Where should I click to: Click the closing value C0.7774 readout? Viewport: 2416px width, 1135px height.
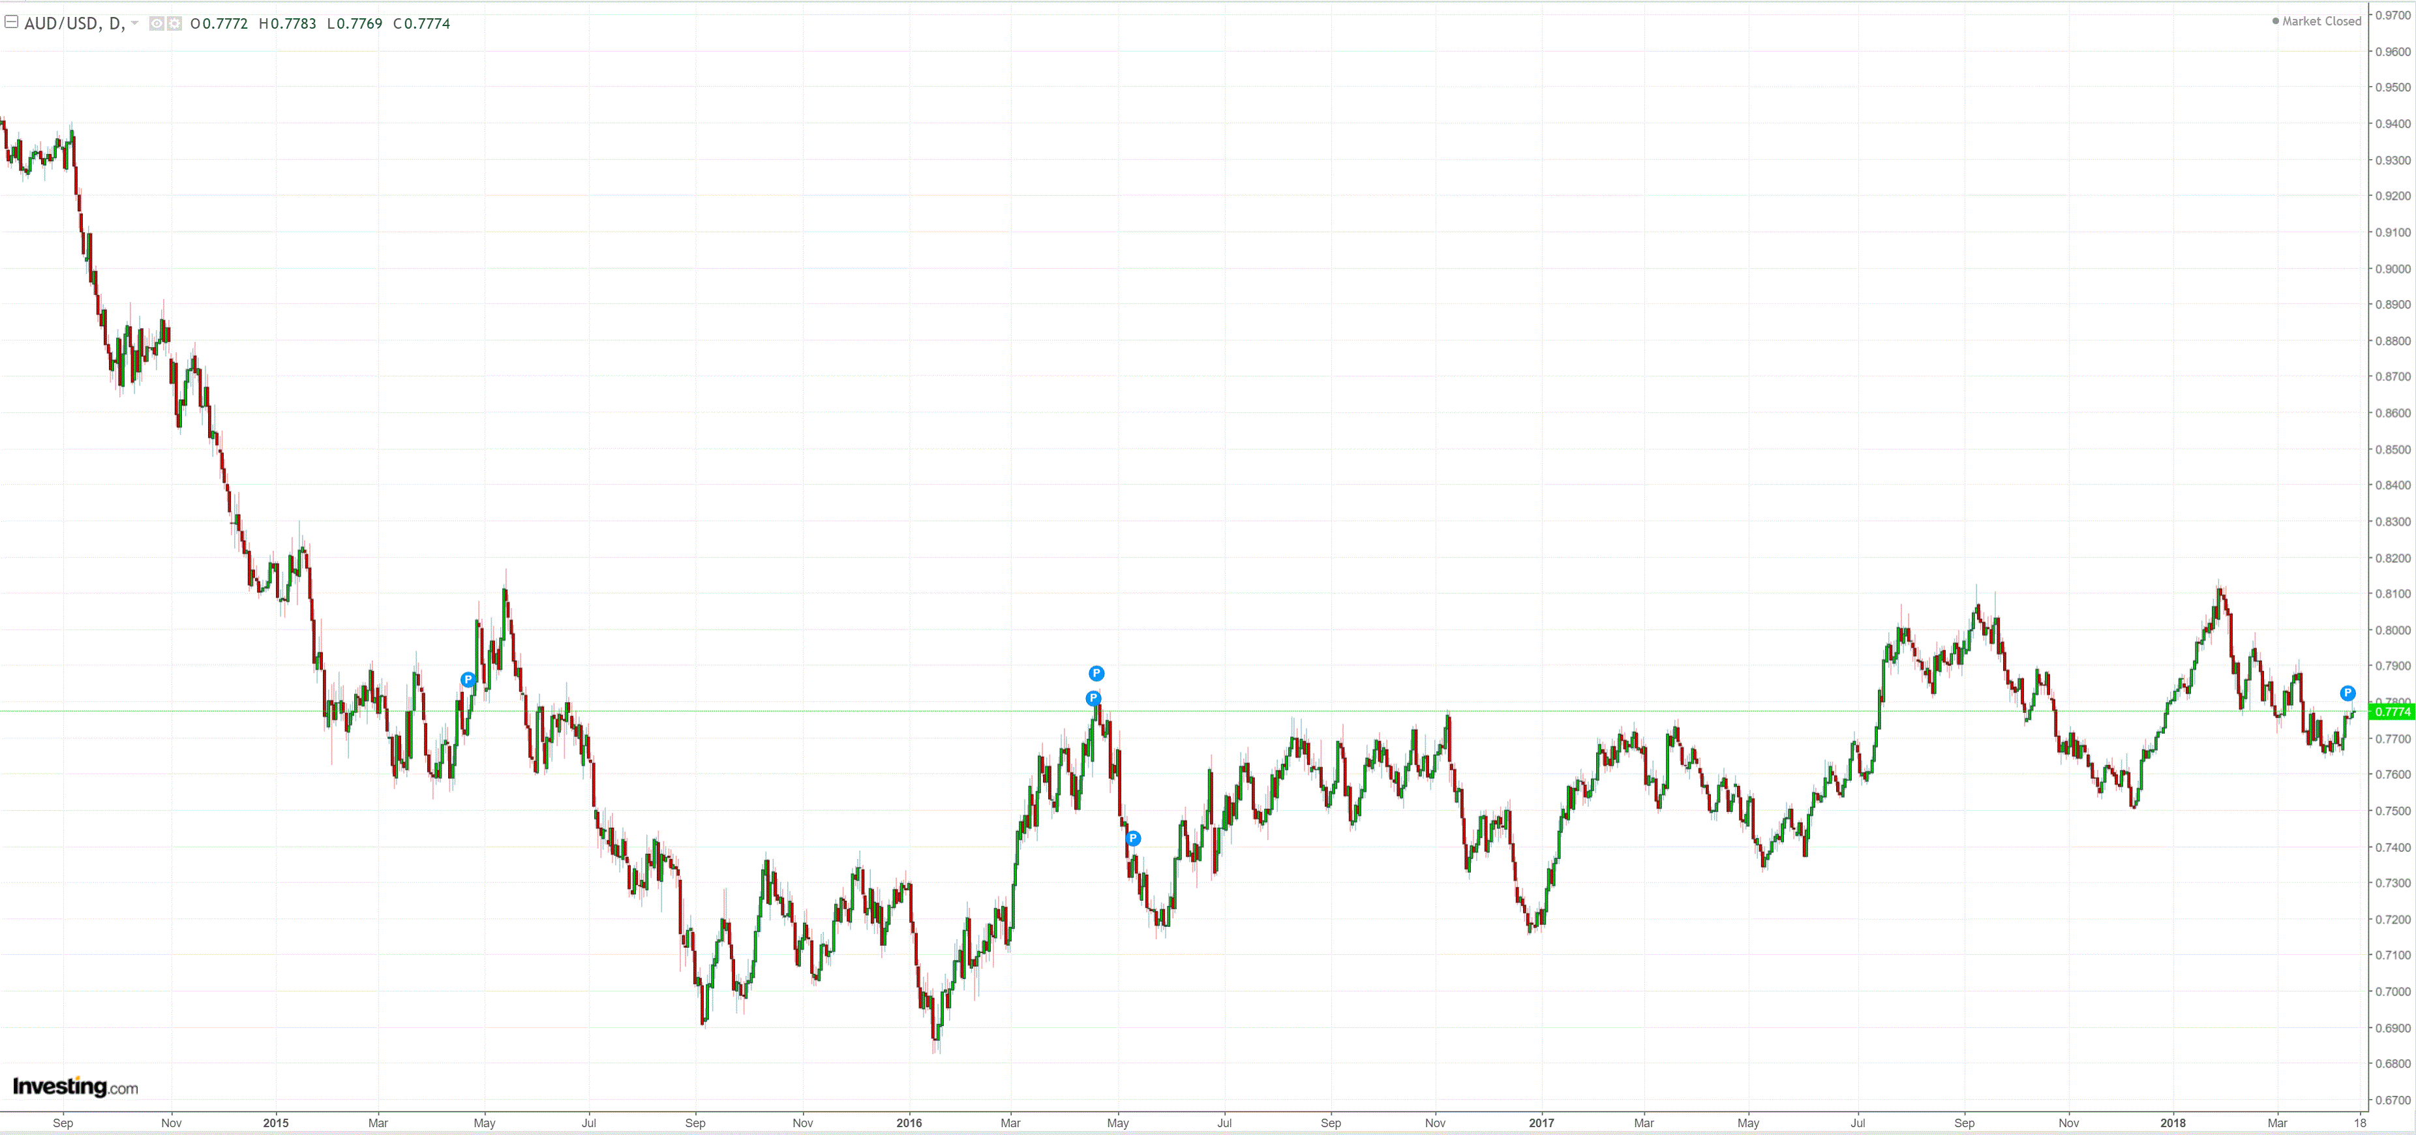point(422,23)
